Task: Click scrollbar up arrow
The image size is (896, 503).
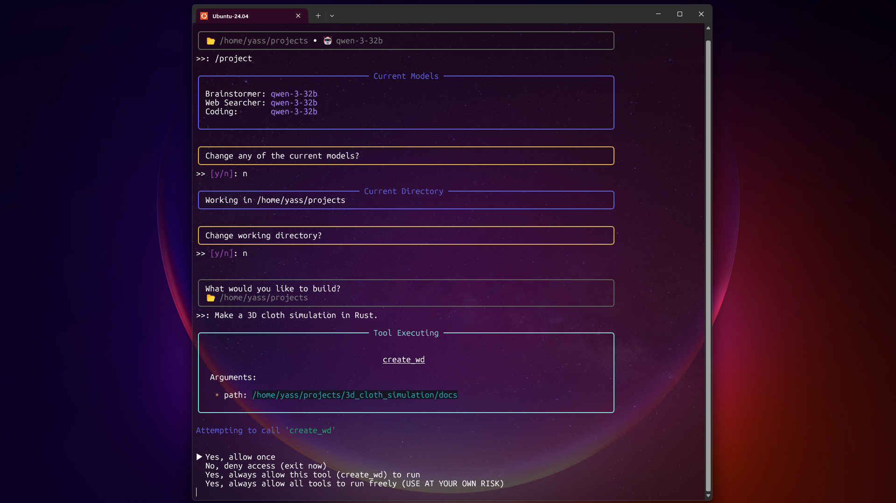Action: (x=708, y=28)
